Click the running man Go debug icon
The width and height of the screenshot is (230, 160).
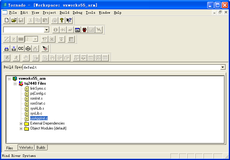(16, 58)
